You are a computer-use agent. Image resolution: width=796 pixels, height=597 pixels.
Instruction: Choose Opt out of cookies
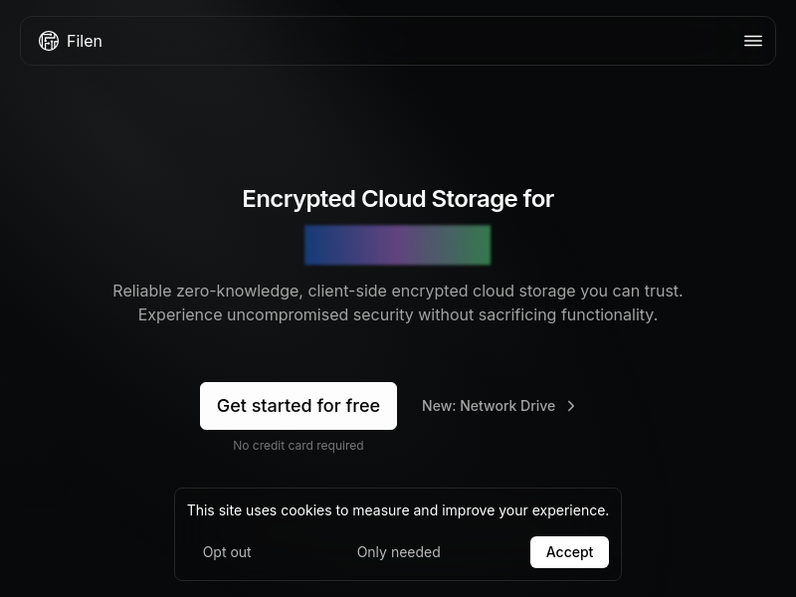(x=227, y=552)
